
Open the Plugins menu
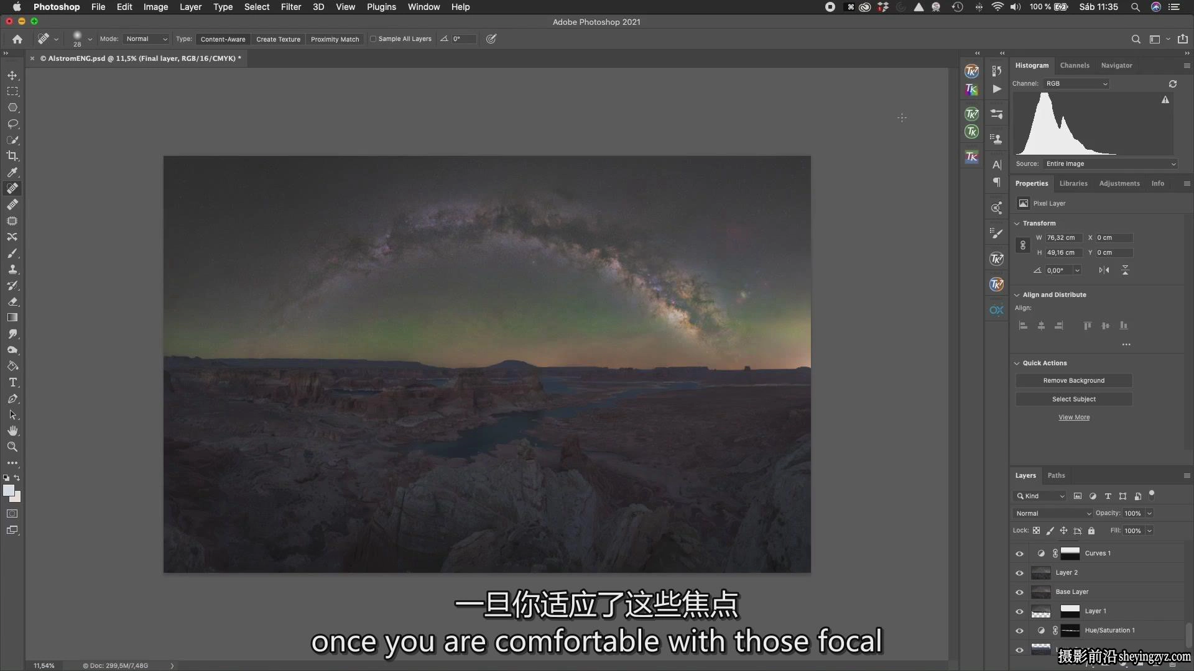click(x=381, y=7)
